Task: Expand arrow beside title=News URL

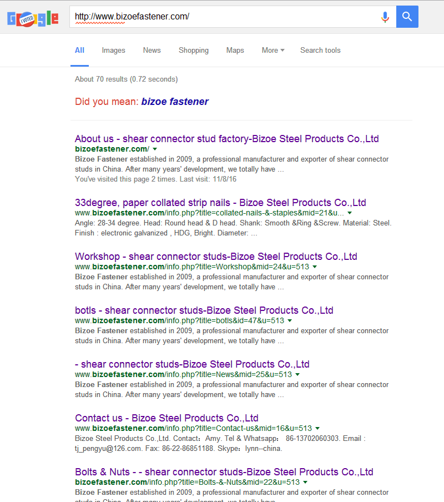Action: [x=297, y=374]
